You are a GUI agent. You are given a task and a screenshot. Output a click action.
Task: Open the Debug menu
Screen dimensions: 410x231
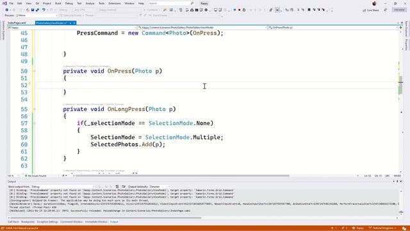coord(69,3)
